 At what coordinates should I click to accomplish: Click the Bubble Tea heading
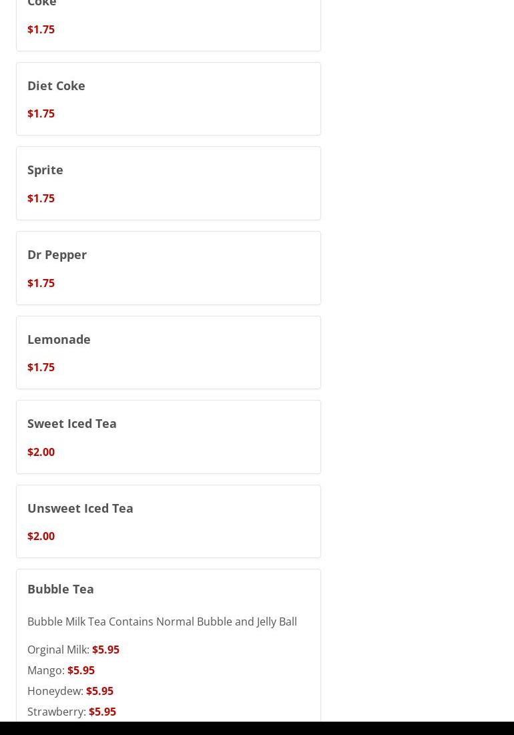[x=61, y=589]
